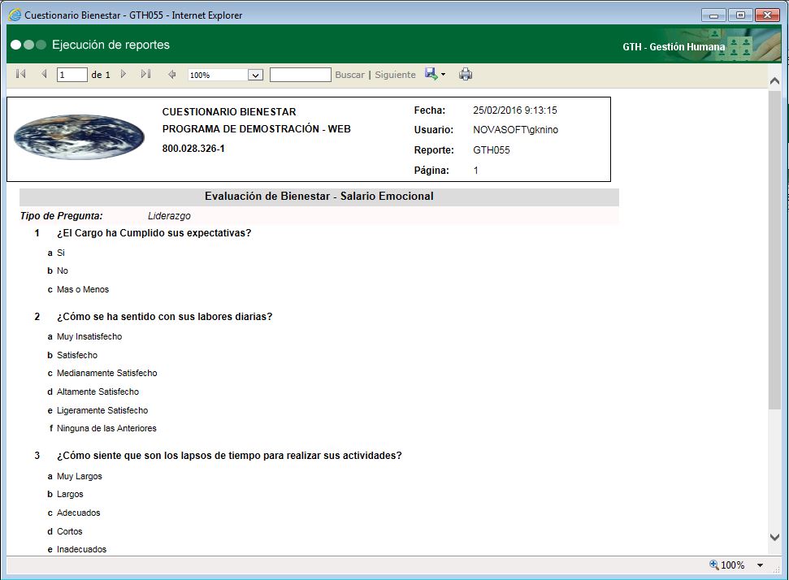Choose 'Satisfecho' for question 2
This screenshot has height=580, width=789.
pyautogui.click(x=77, y=354)
